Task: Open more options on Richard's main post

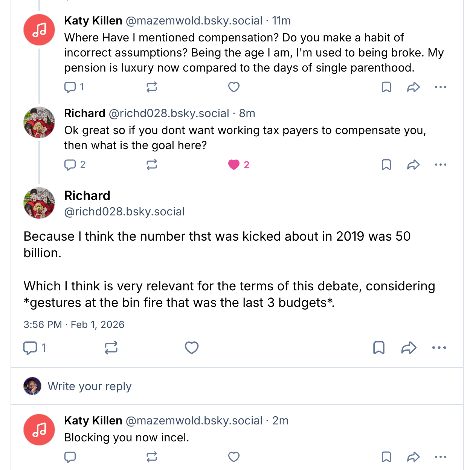Action: click(439, 348)
